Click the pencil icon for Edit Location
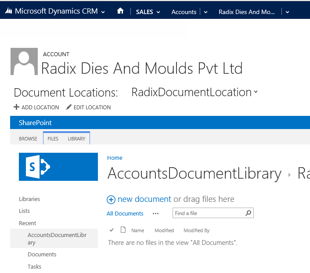The height and width of the screenshot is (273, 310). tap(68, 107)
